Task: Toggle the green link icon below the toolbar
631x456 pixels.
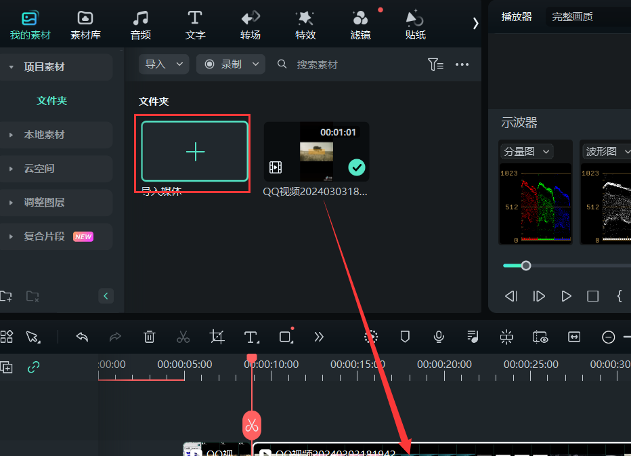Action: [x=34, y=367]
